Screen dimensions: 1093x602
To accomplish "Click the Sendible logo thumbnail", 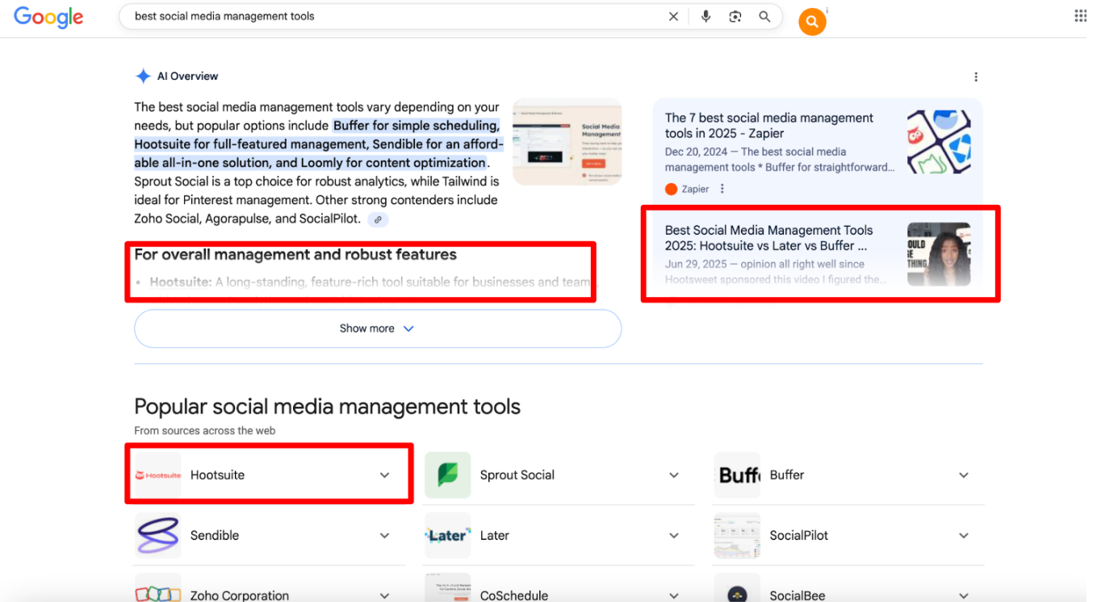I will click(x=158, y=536).
